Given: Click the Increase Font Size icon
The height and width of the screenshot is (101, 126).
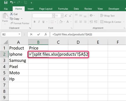Looking at the screenshot, I should point(66,16).
